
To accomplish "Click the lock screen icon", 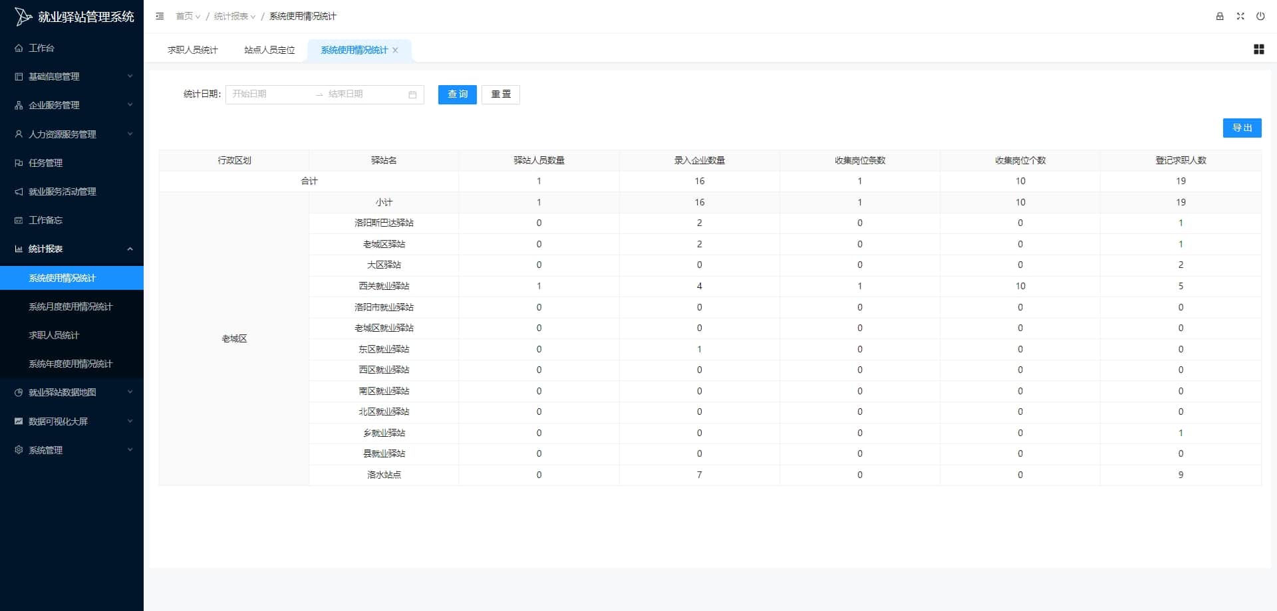I will coord(1220,16).
